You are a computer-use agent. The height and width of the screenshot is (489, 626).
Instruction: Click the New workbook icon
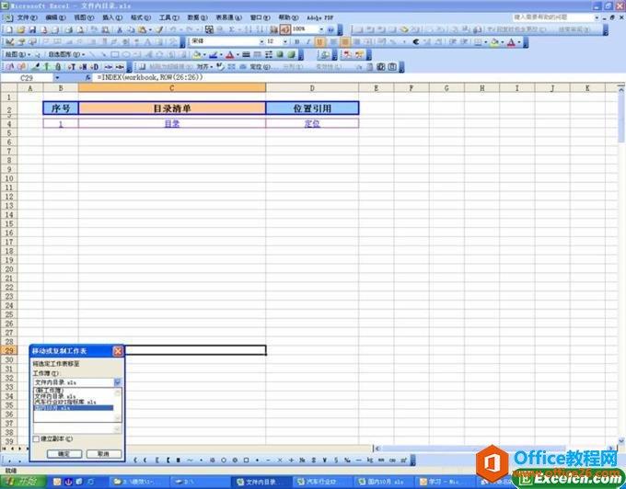click(x=9, y=29)
